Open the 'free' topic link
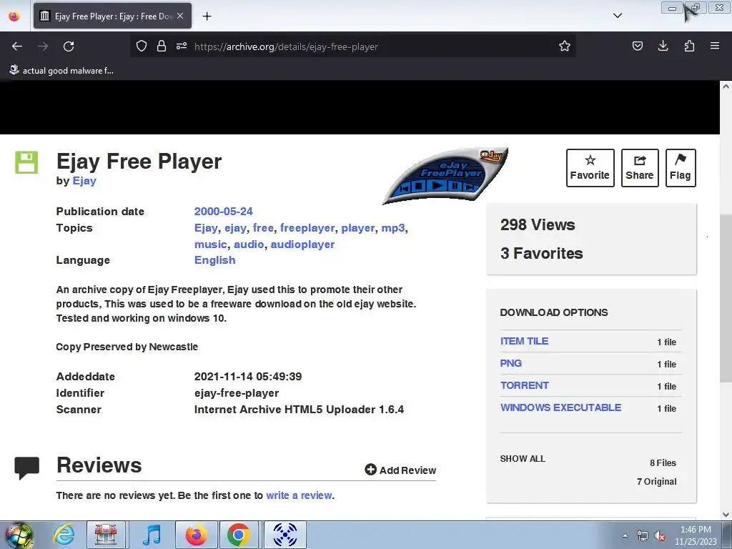This screenshot has height=549, width=732. tap(263, 228)
